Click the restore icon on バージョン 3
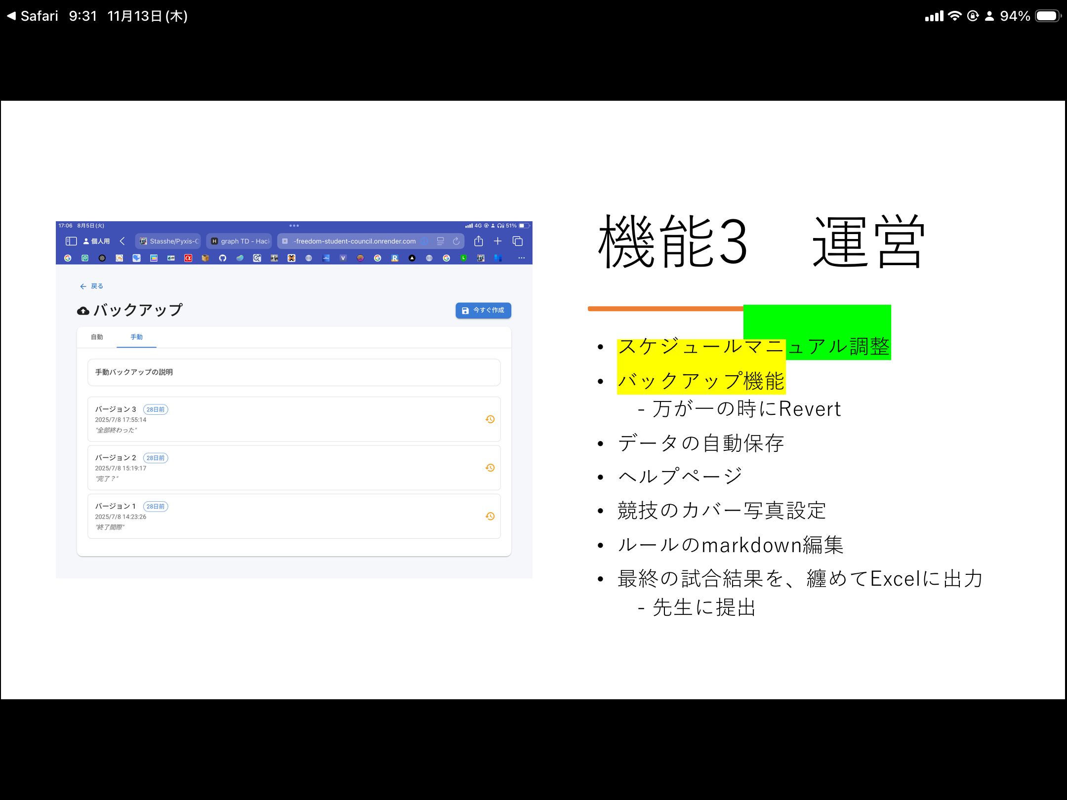1067x800 pixels. 490,419
